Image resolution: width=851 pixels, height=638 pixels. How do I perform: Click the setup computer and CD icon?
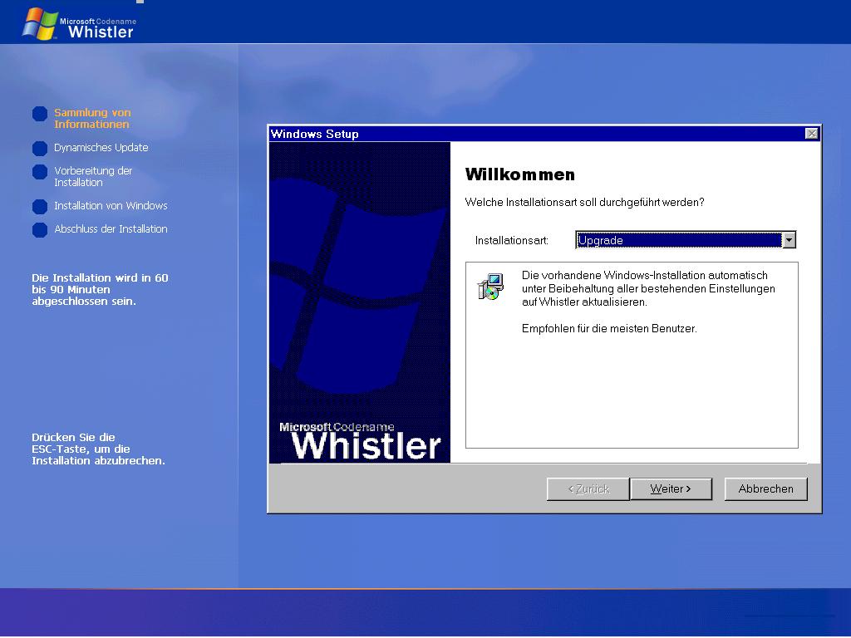(x=490, y=287)
